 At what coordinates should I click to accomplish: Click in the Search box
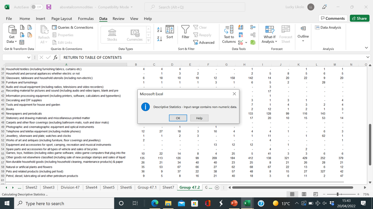point(195,7)
